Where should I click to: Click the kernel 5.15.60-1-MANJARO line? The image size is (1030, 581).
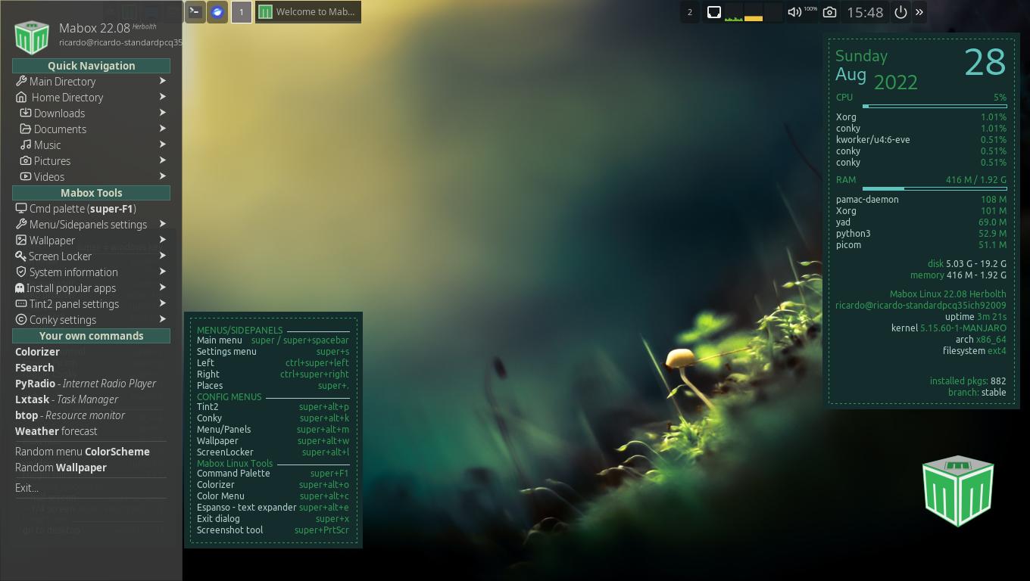pos(949,328)
